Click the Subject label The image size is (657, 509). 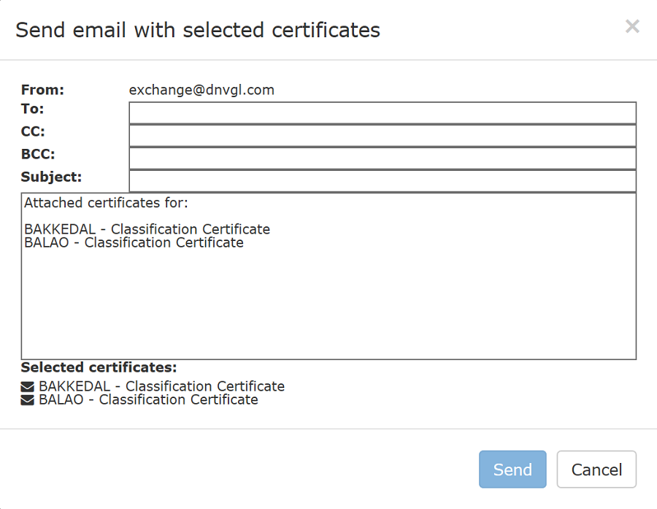pyautogui.click(x=51, y=177)
